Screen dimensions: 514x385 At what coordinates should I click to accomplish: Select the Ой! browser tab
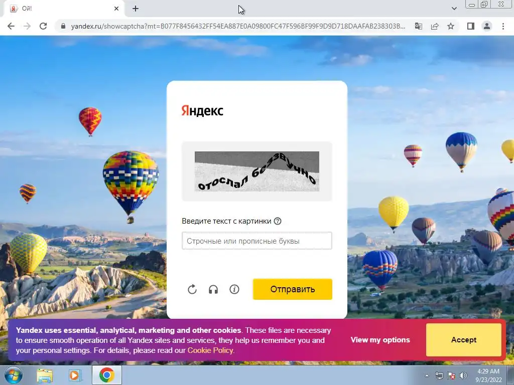[64, 9]
